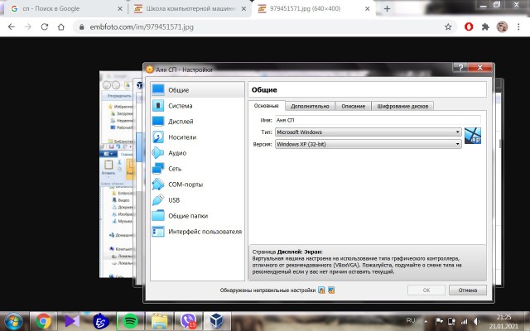Open the Chrome extensions puzzle icon
Viewport: 530px width, 331px height.
pos(485,27)
